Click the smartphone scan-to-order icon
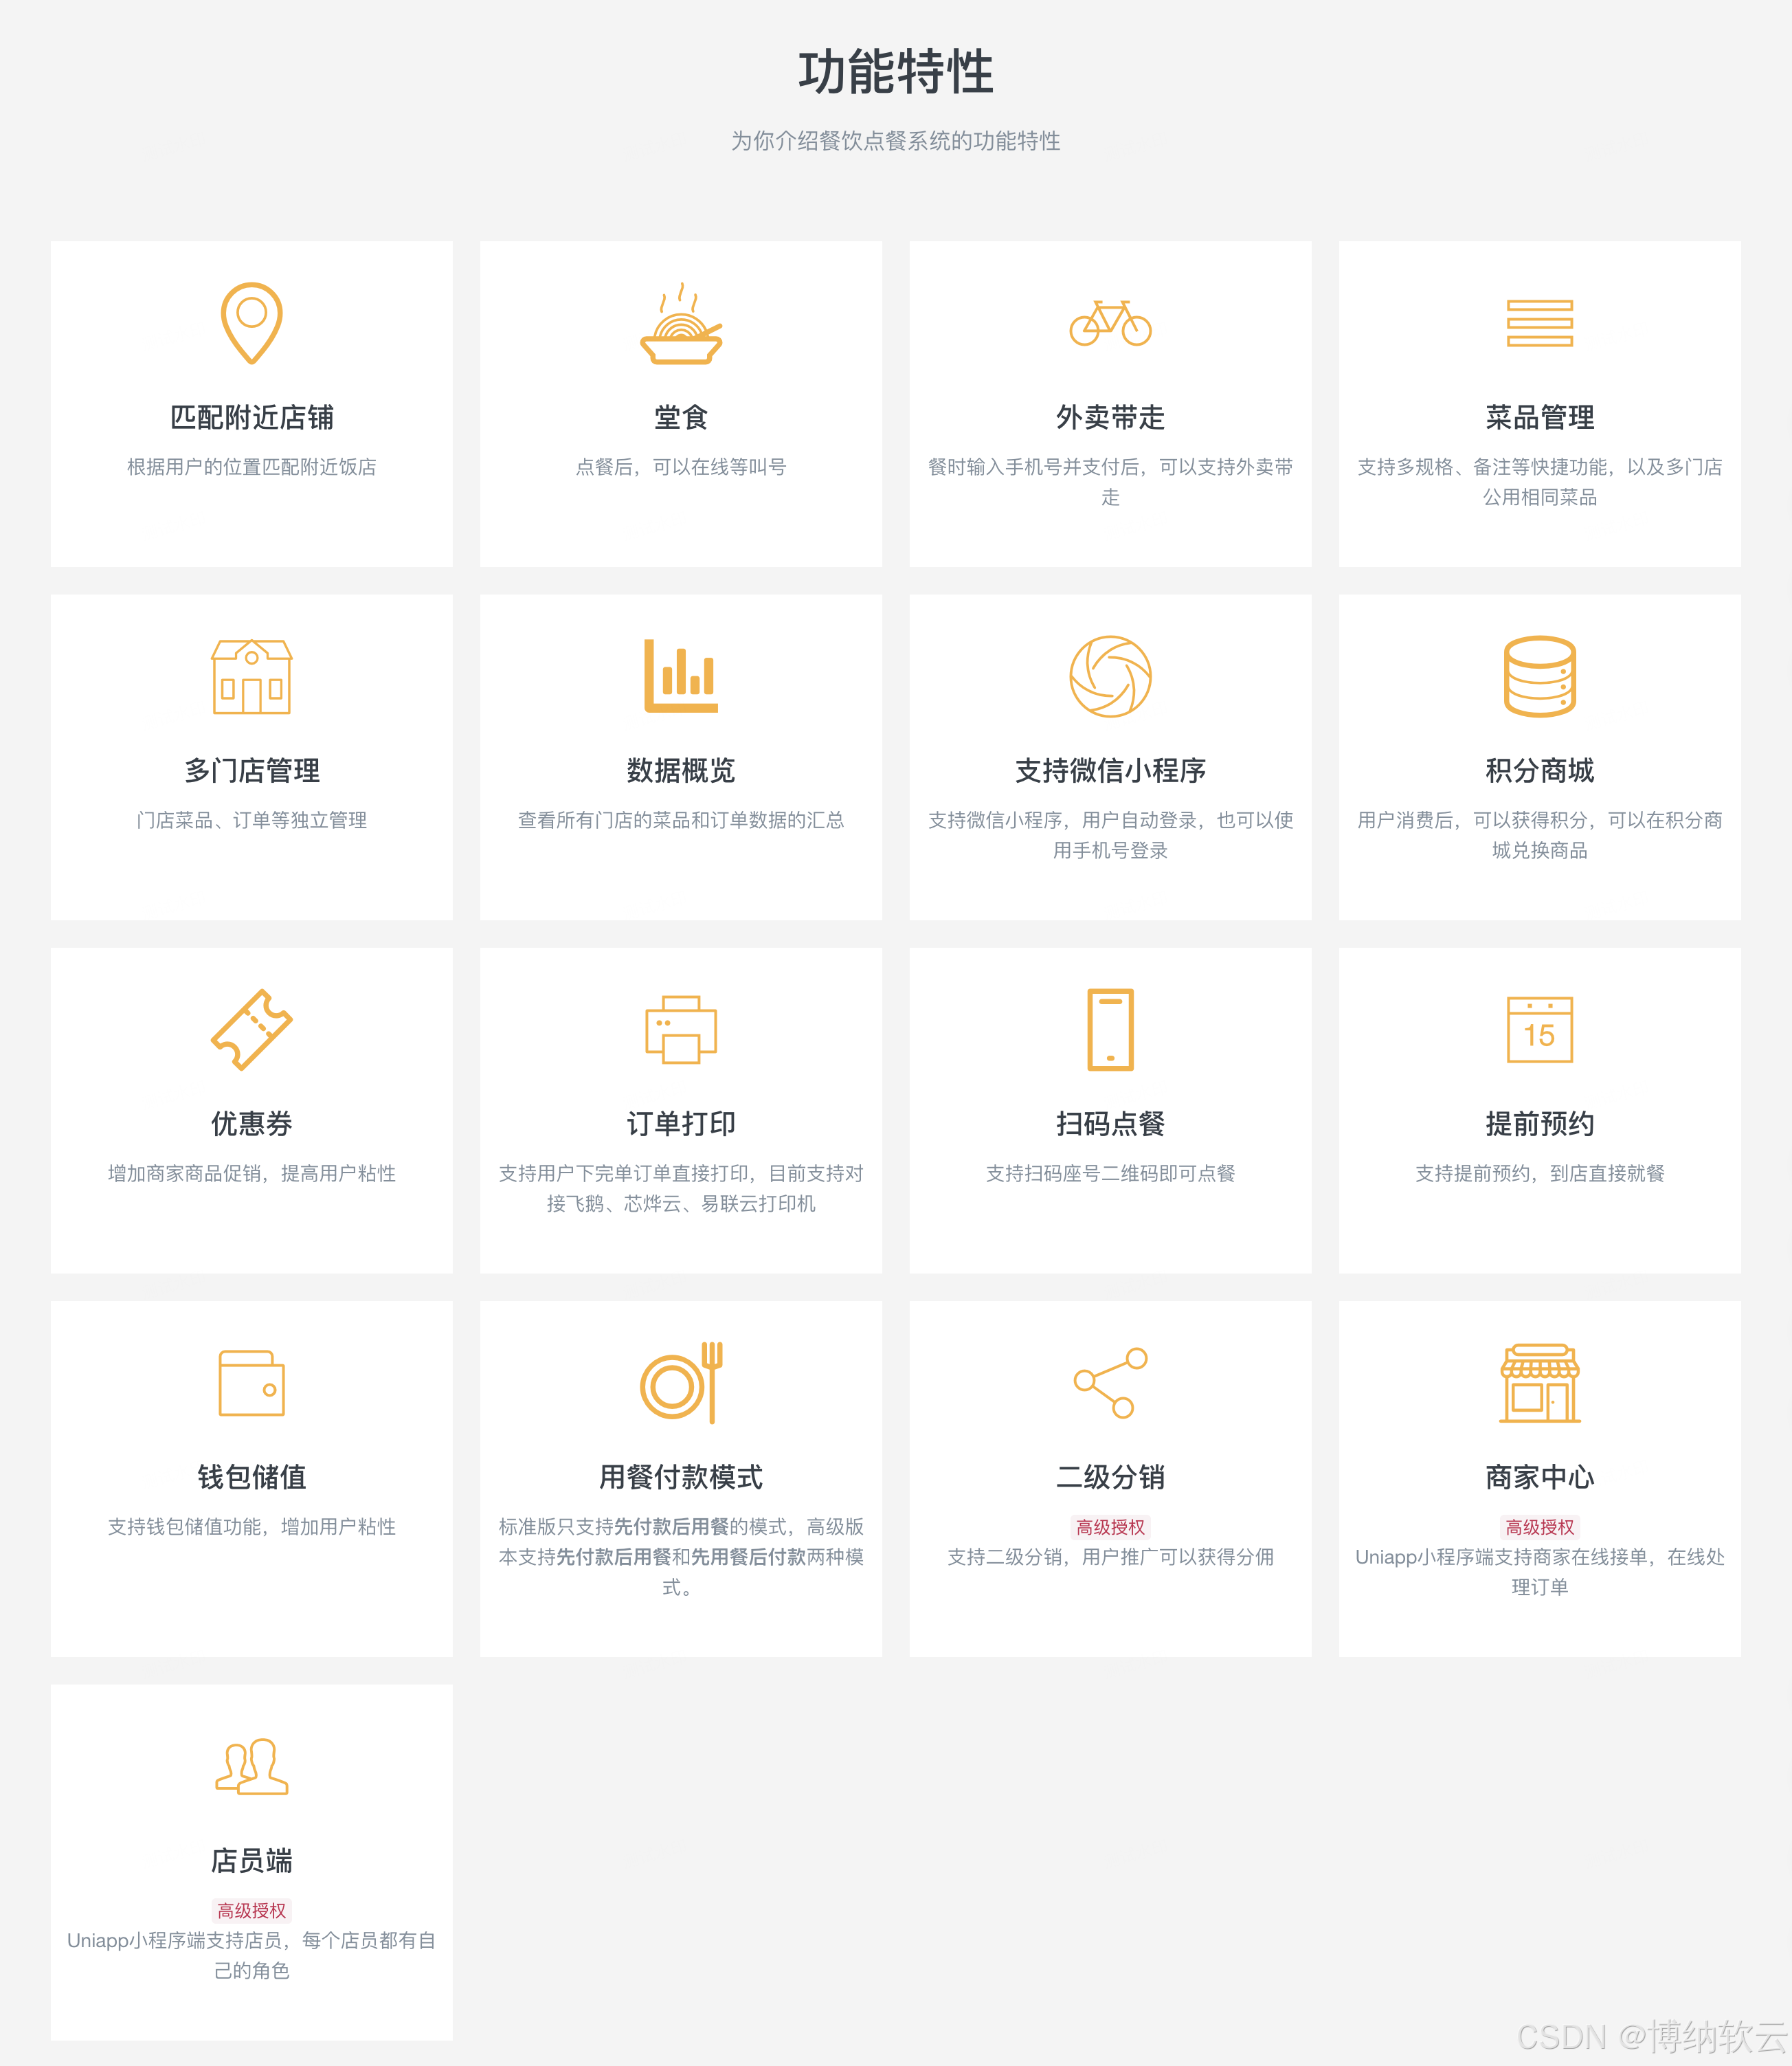The height and width of the screenshot is (2066, 1792). tap(1110, 1029)
